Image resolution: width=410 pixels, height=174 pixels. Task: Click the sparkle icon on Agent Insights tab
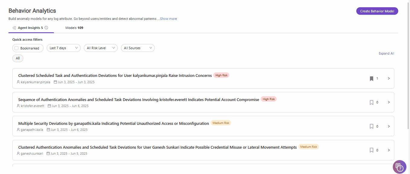(x=14, y=28)
